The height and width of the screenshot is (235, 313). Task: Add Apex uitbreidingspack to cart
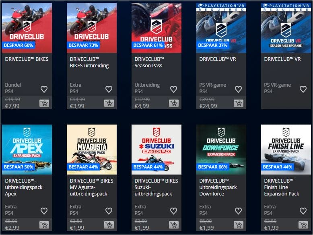pyautogui.click(x=44, y=225)
